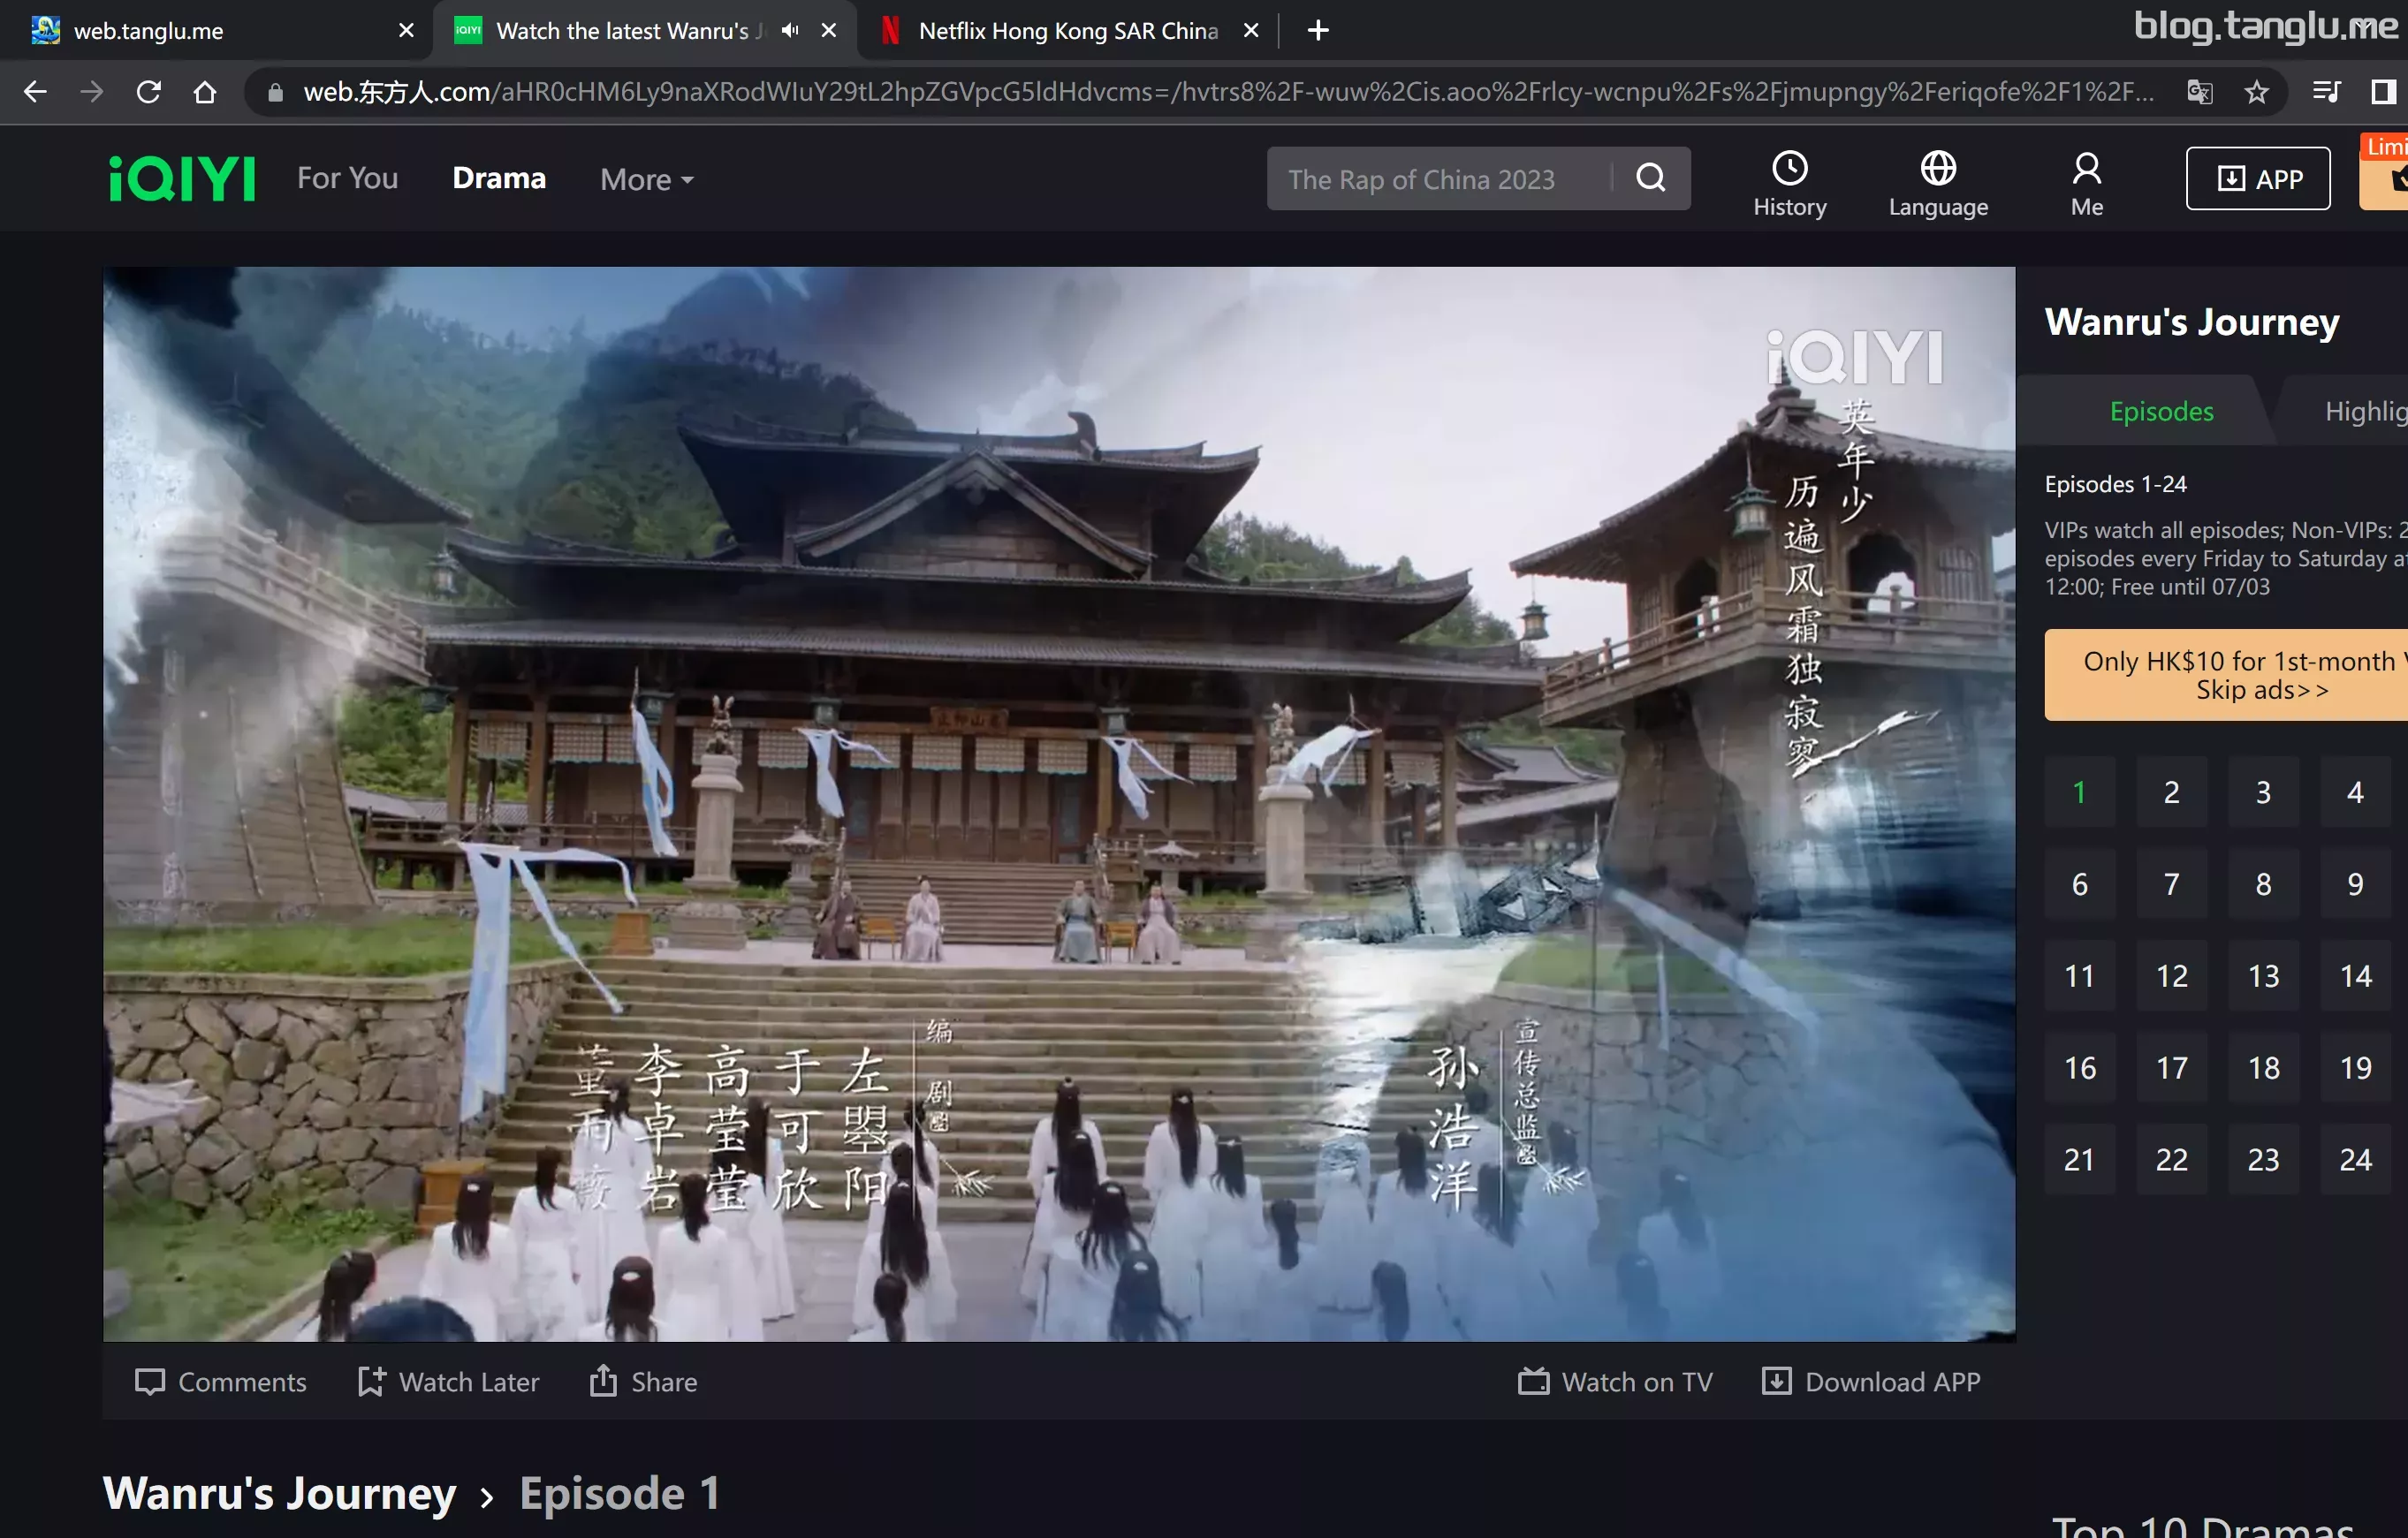This screenshot has height=1538, width=2408.
Task: Click the browser address bar URL
Action: pyautogui.click(x=1228, y=92)
